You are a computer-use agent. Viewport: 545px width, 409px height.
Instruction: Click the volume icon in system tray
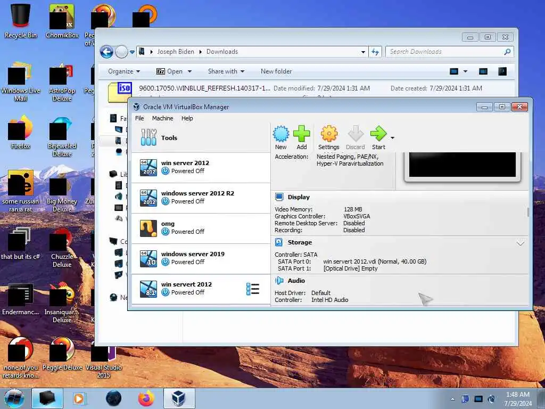point(491,399)
